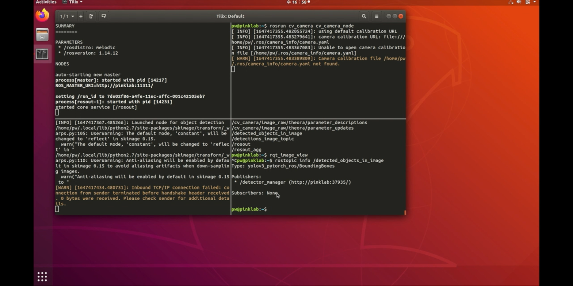
Task: Add a new Tilix session with plus button
Action: (81, 16)
